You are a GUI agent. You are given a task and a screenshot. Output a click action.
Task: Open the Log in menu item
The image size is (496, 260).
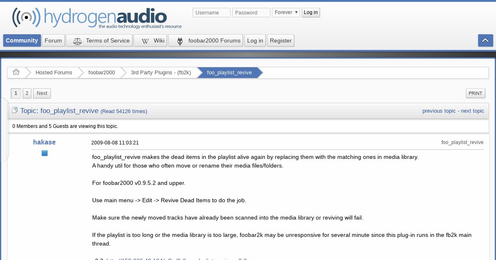[x=255, y=40]
